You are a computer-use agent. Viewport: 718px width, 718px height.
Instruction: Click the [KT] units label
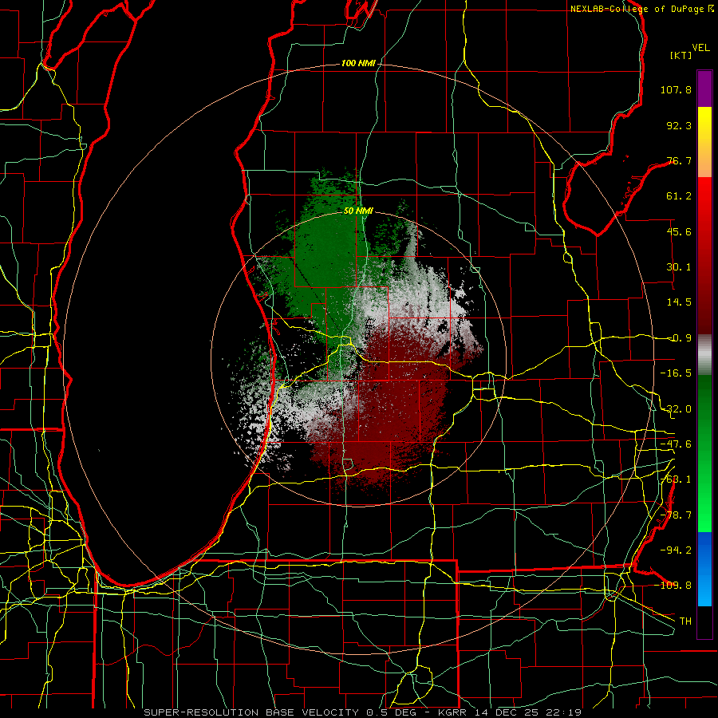click(681, 55)
